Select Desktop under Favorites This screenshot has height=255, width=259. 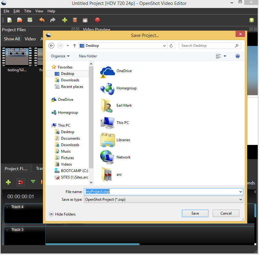[x=67, y=74]
